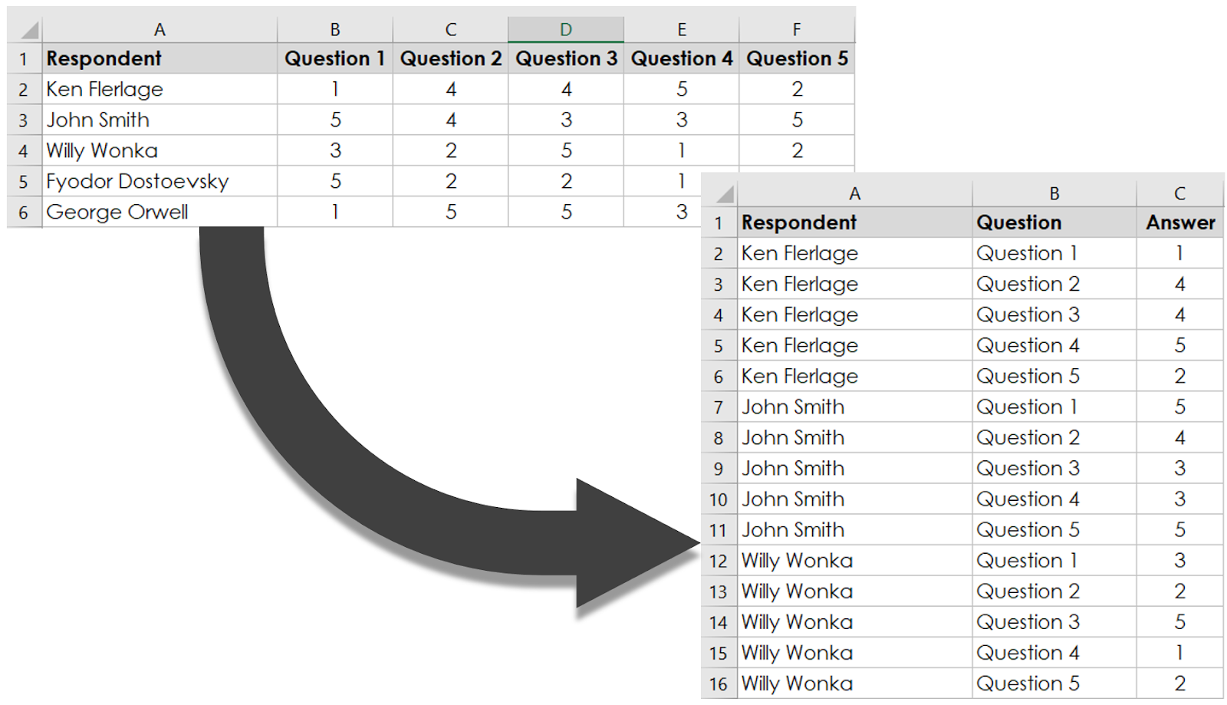
Task: Select row 16 header in tall table
Action: (719, 684)
